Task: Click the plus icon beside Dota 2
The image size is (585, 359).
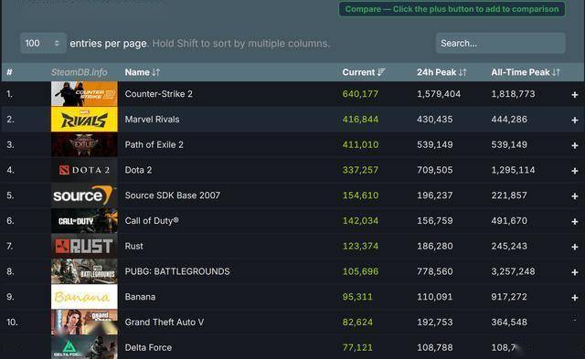Action: tap(575, 171)
